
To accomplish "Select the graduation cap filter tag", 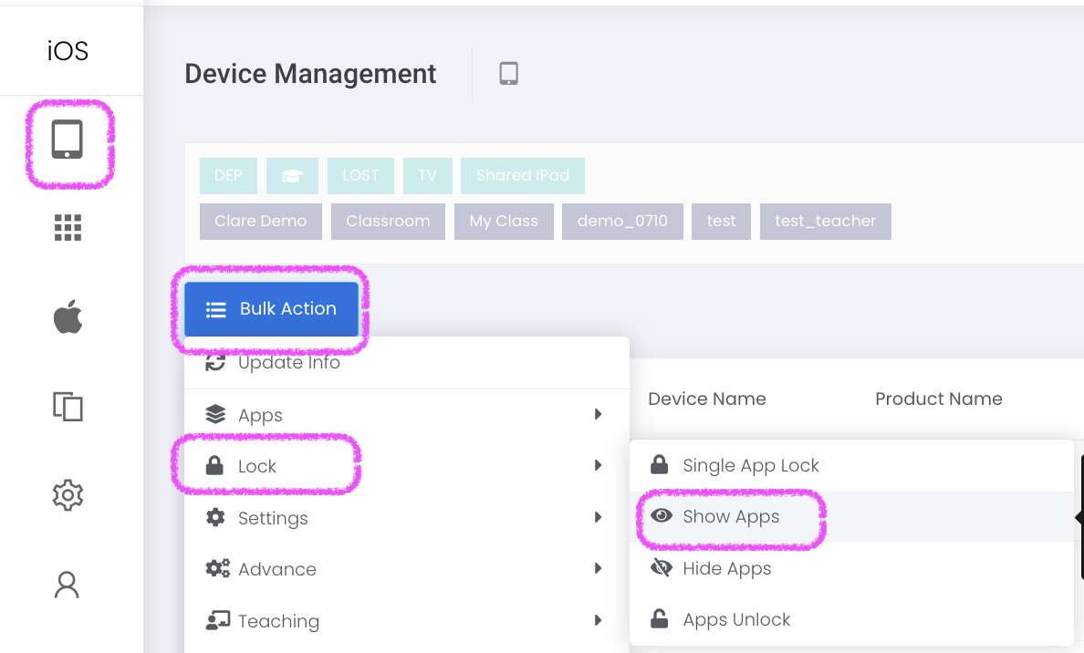I will (x=292, y=175).
